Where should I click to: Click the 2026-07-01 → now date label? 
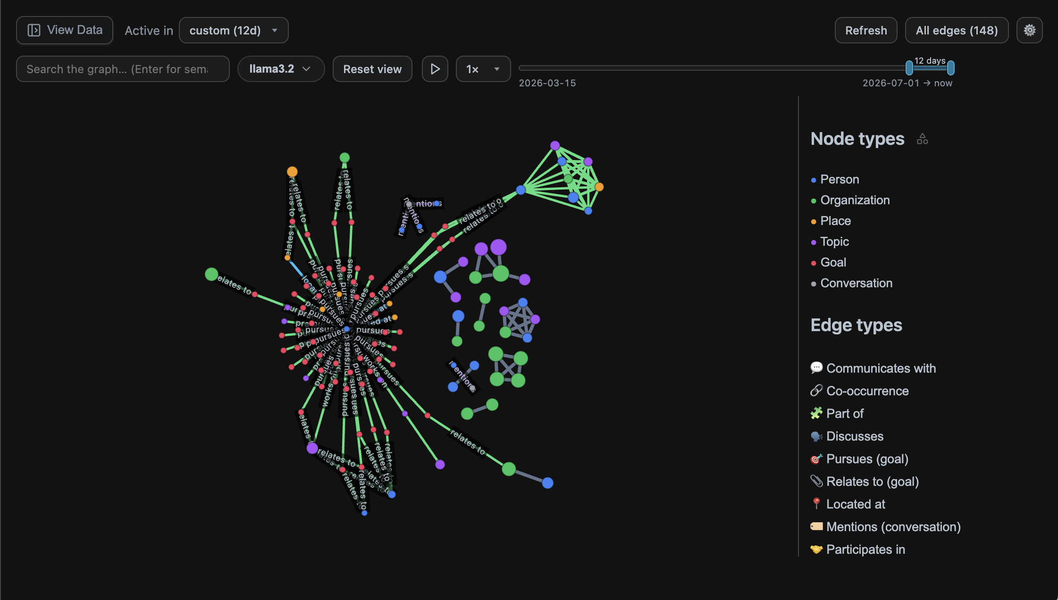907,83
